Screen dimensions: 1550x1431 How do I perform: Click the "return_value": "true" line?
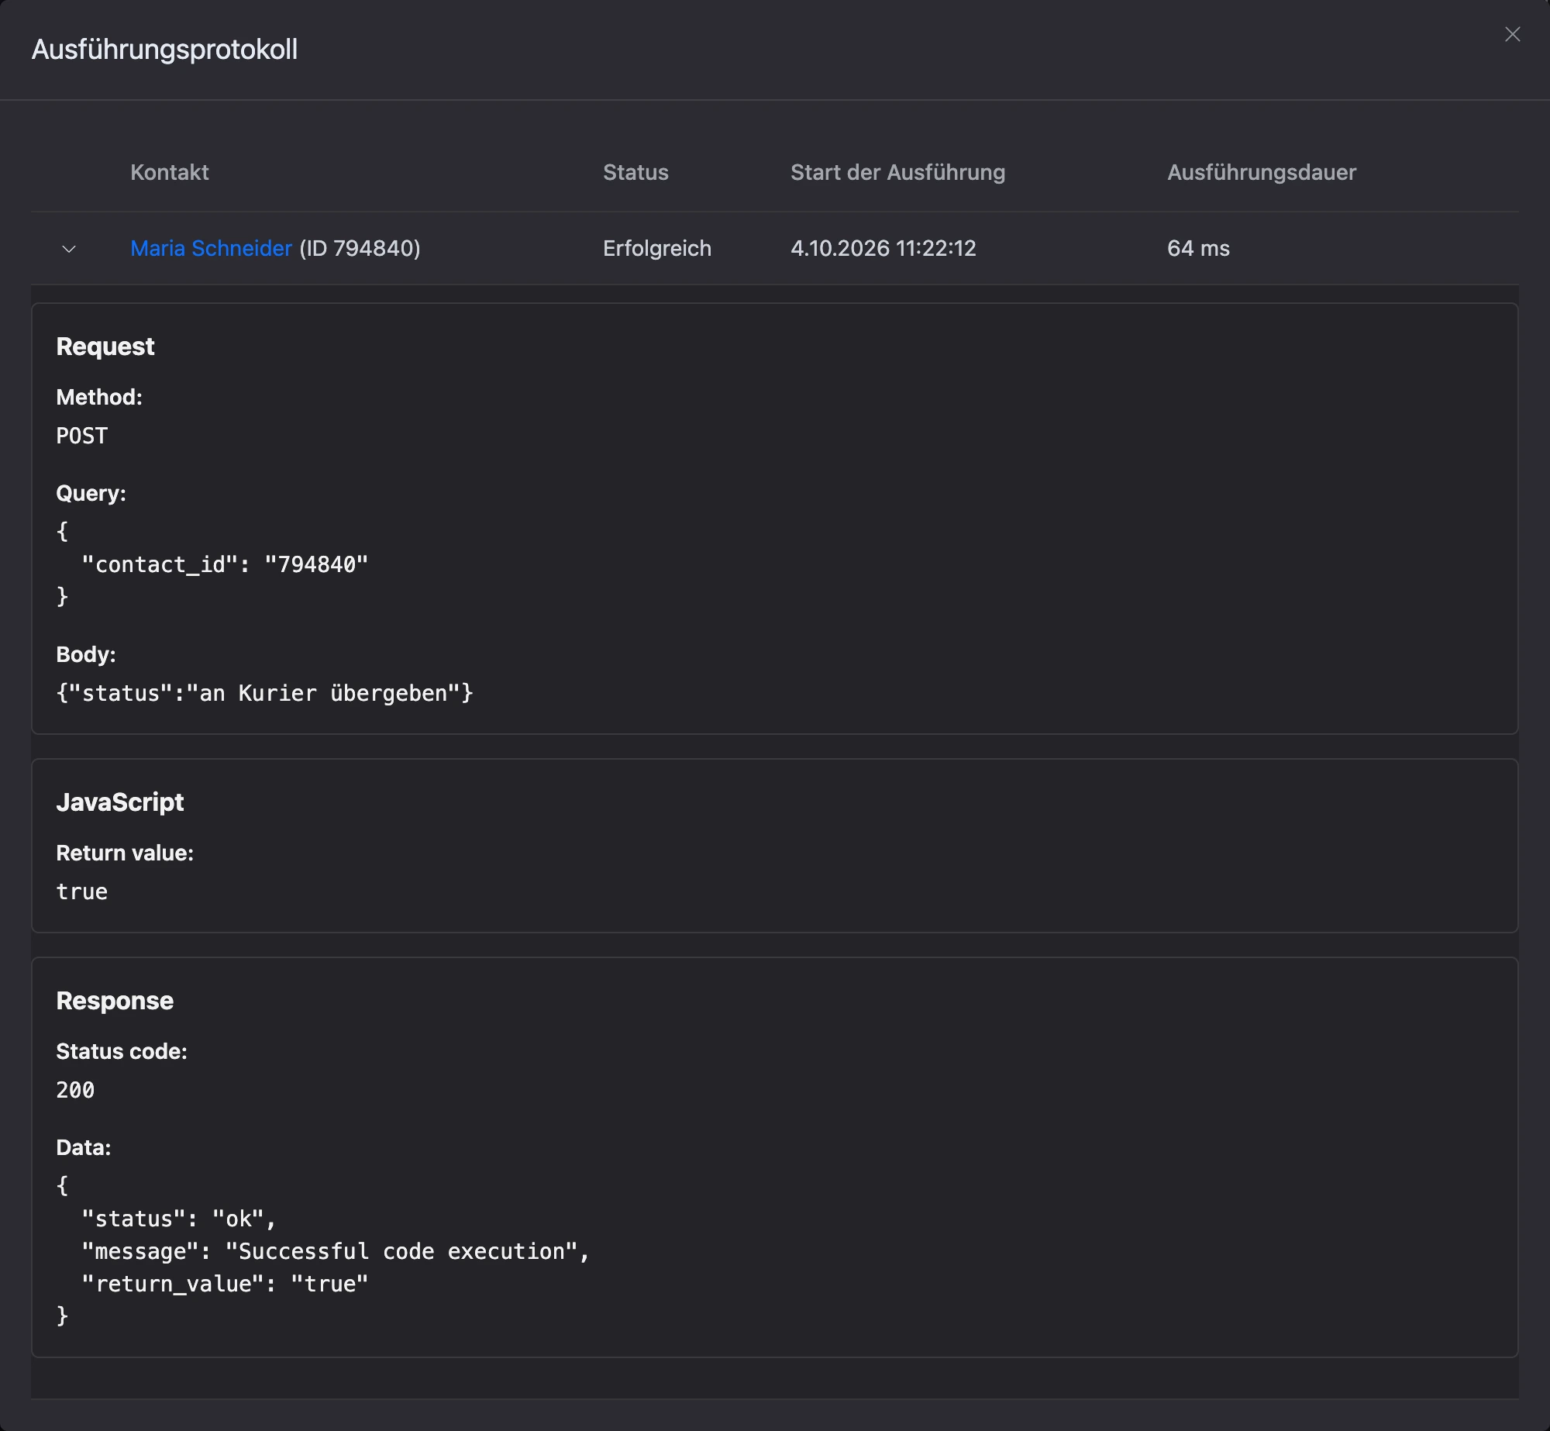coord(225,1284)
